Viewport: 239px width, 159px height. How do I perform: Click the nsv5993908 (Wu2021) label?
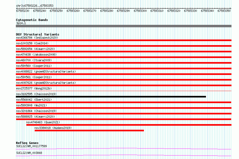pos(31,105)
